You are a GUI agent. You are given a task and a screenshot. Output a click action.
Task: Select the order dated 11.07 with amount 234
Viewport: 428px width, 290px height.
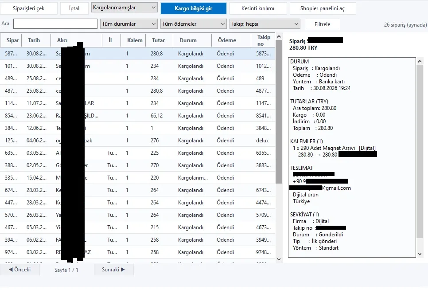click(x=137, y=103)
